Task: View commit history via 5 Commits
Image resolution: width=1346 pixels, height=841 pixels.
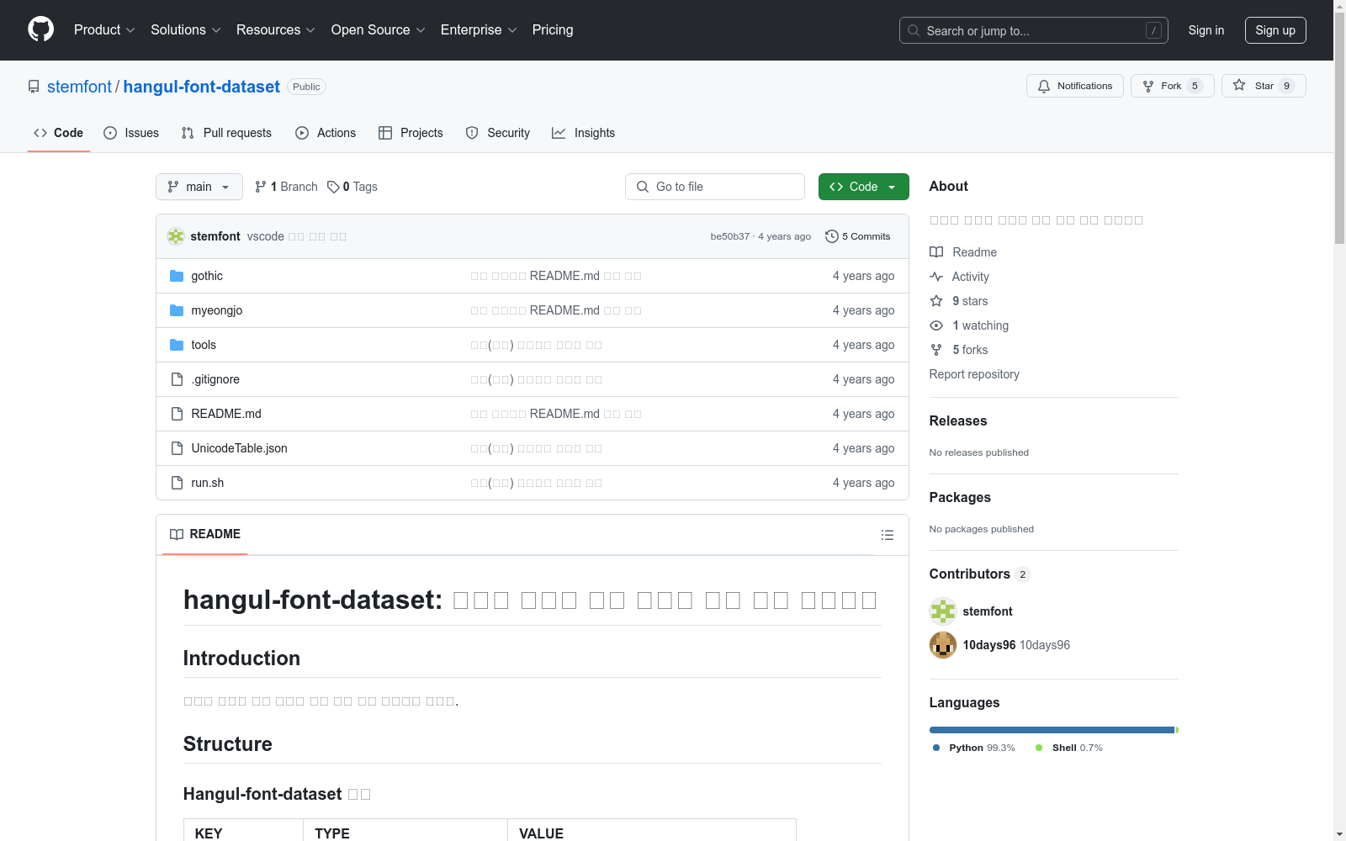Action: (x=858, y=236)
